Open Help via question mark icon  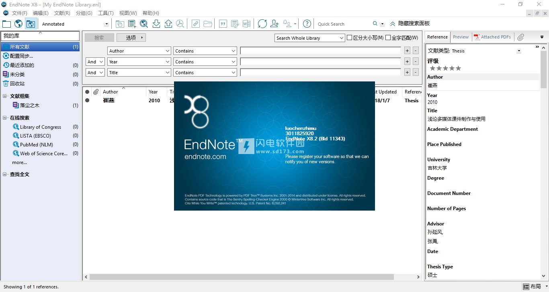pyautogui.click(x=307, y=24)
